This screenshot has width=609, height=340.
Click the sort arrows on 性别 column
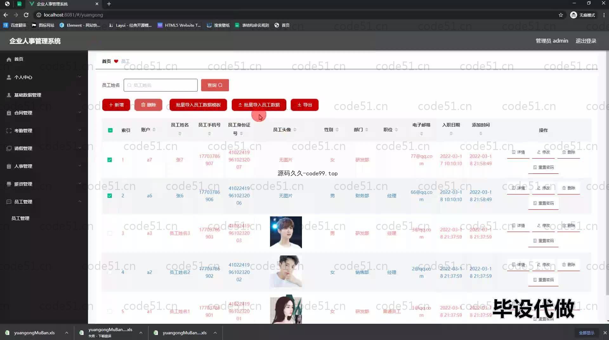click(337, 130)
